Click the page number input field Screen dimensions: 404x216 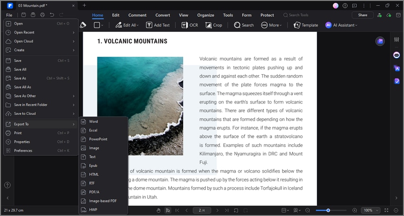coord(202,210)
